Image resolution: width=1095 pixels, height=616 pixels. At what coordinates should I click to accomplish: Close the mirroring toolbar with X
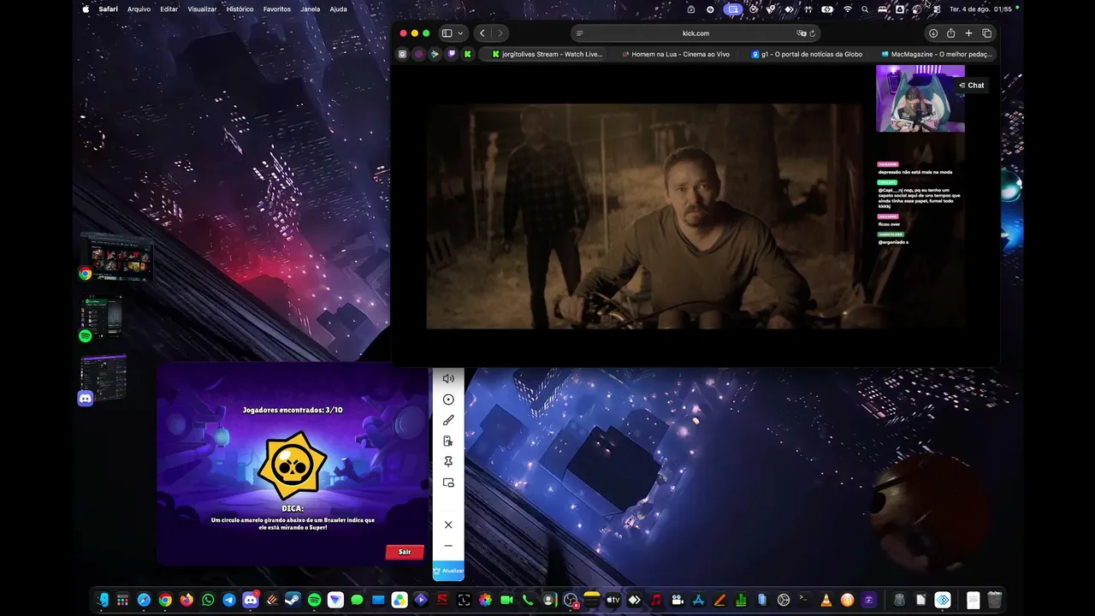pyautogui.click(x=448, y=524)
